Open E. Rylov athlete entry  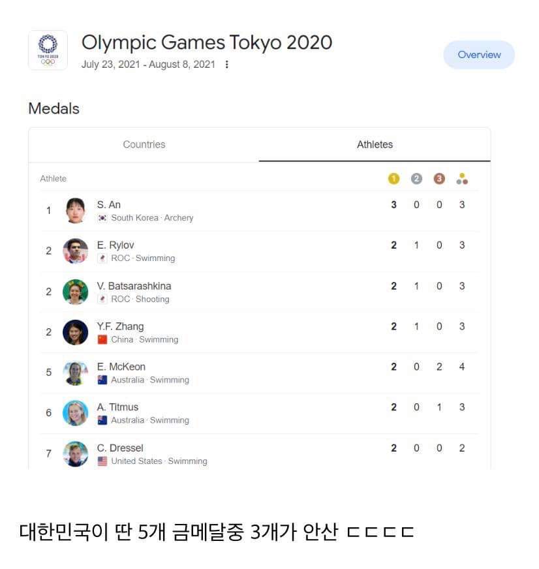click(260, 251)
